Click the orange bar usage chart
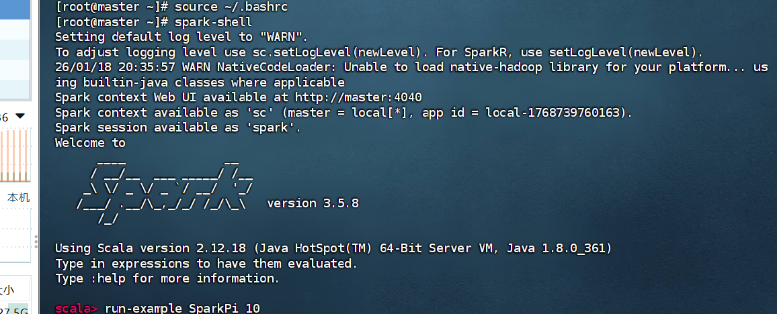The width and height of the screenshot is (777, 314). pyautogui.click(x=15, y=156)
